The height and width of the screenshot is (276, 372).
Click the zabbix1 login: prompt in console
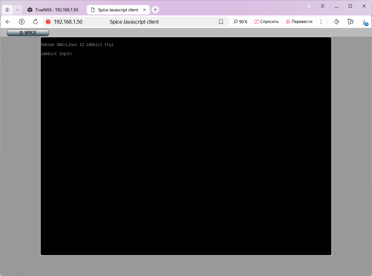click(x=57, y=54)
